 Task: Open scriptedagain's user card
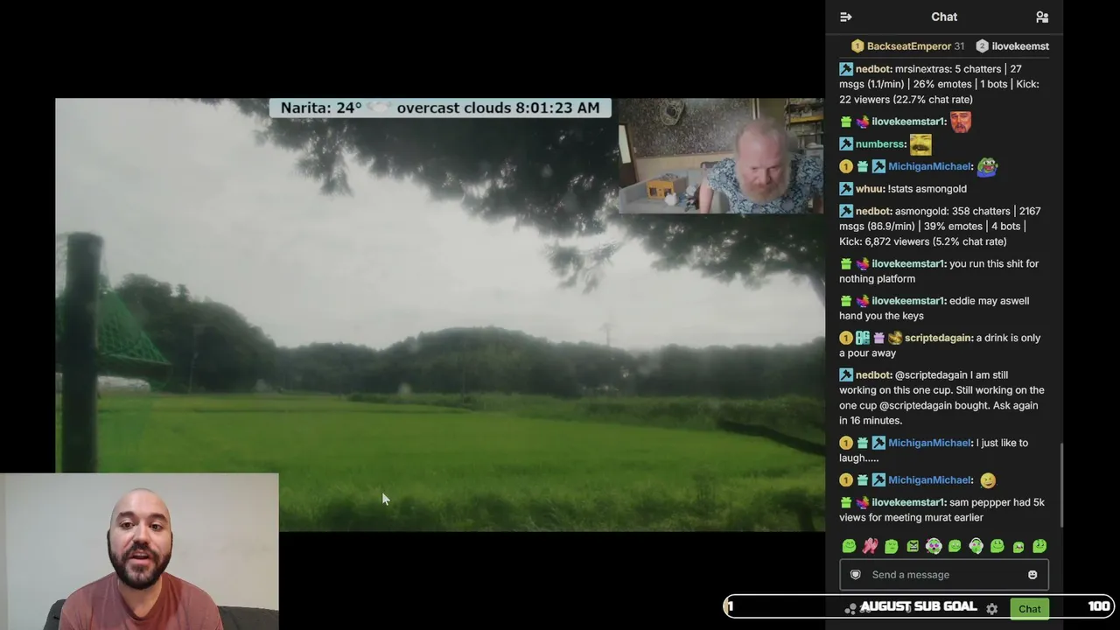(x=938, y=338)
